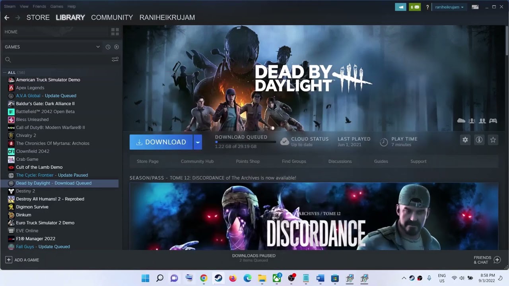Click the download queued progress bar
This screenshot has width=509, height=286.
pyautogui.click(x=245, y=142)
